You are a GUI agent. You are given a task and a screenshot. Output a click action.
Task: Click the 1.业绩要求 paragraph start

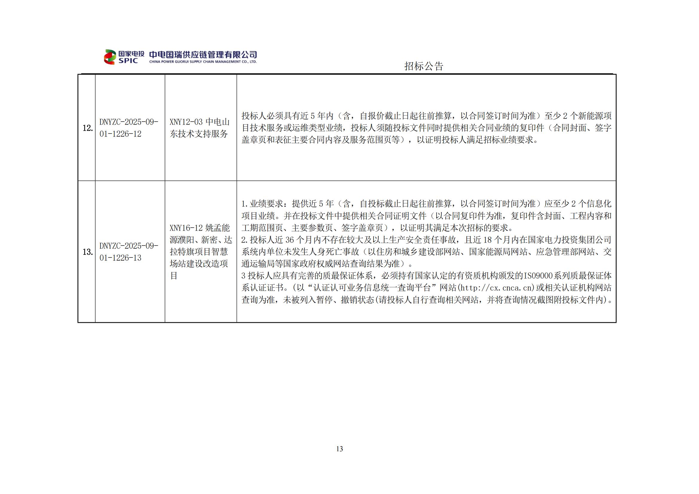(x=262, y=204)
